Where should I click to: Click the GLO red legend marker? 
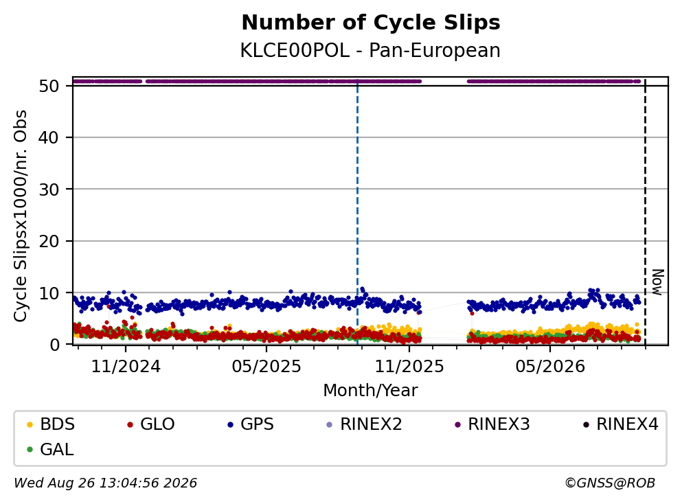(130, 424)
